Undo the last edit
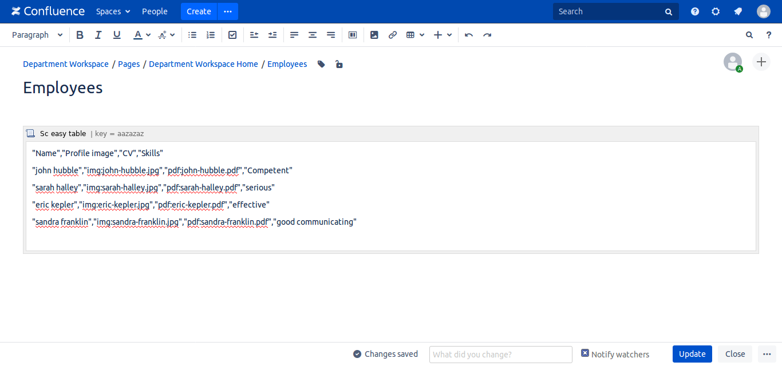 click(x=469, y=35)
